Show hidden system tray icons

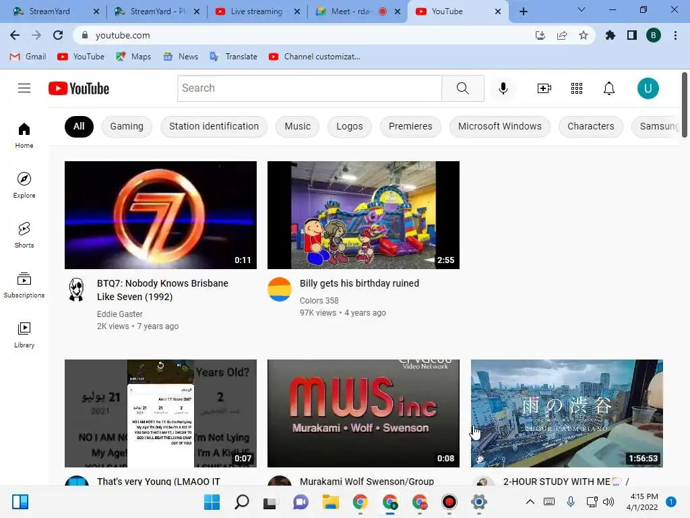tap(530, 502)
